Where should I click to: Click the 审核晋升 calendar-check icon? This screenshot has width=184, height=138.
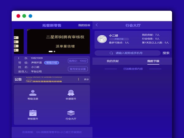pos(33,113)
